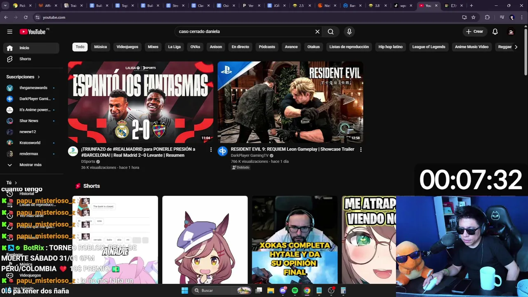Select the Mixes filter chip
Screen dimensions: 528x297
click(153, 47)
